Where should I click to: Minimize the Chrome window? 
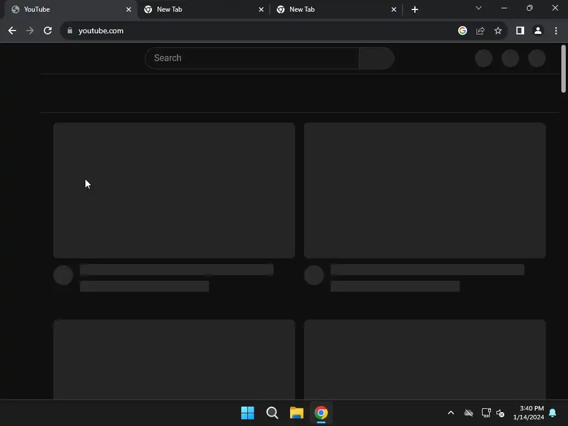pos(504,8)
